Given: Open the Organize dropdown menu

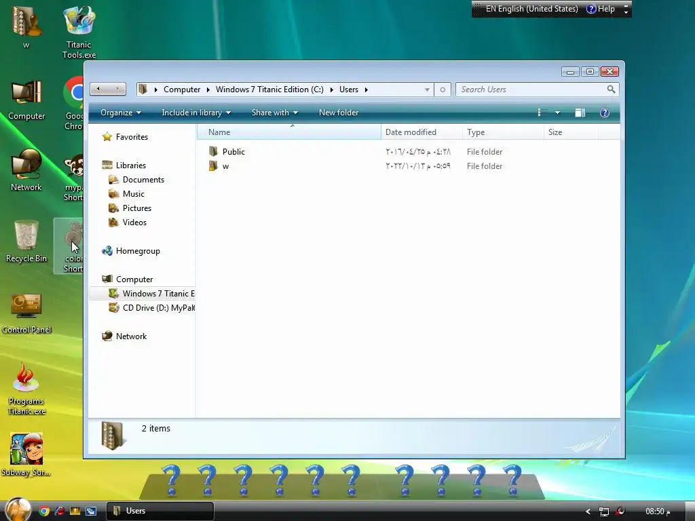Looking at the screenshot, I should pos(121,113).
